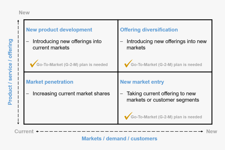Click the New label at right of horizontal axis
The image size is (225, 150).
pyautogui.click(x=212, y=131)
